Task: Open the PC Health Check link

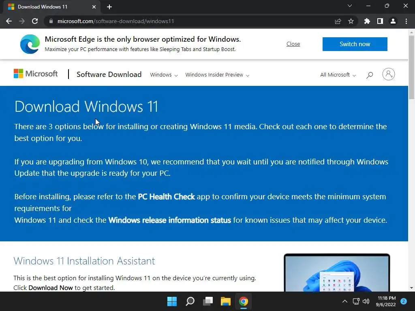Action: (x=166, y=197)
